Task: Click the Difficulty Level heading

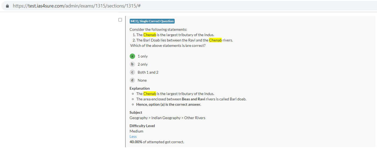Action: [142, 126]
